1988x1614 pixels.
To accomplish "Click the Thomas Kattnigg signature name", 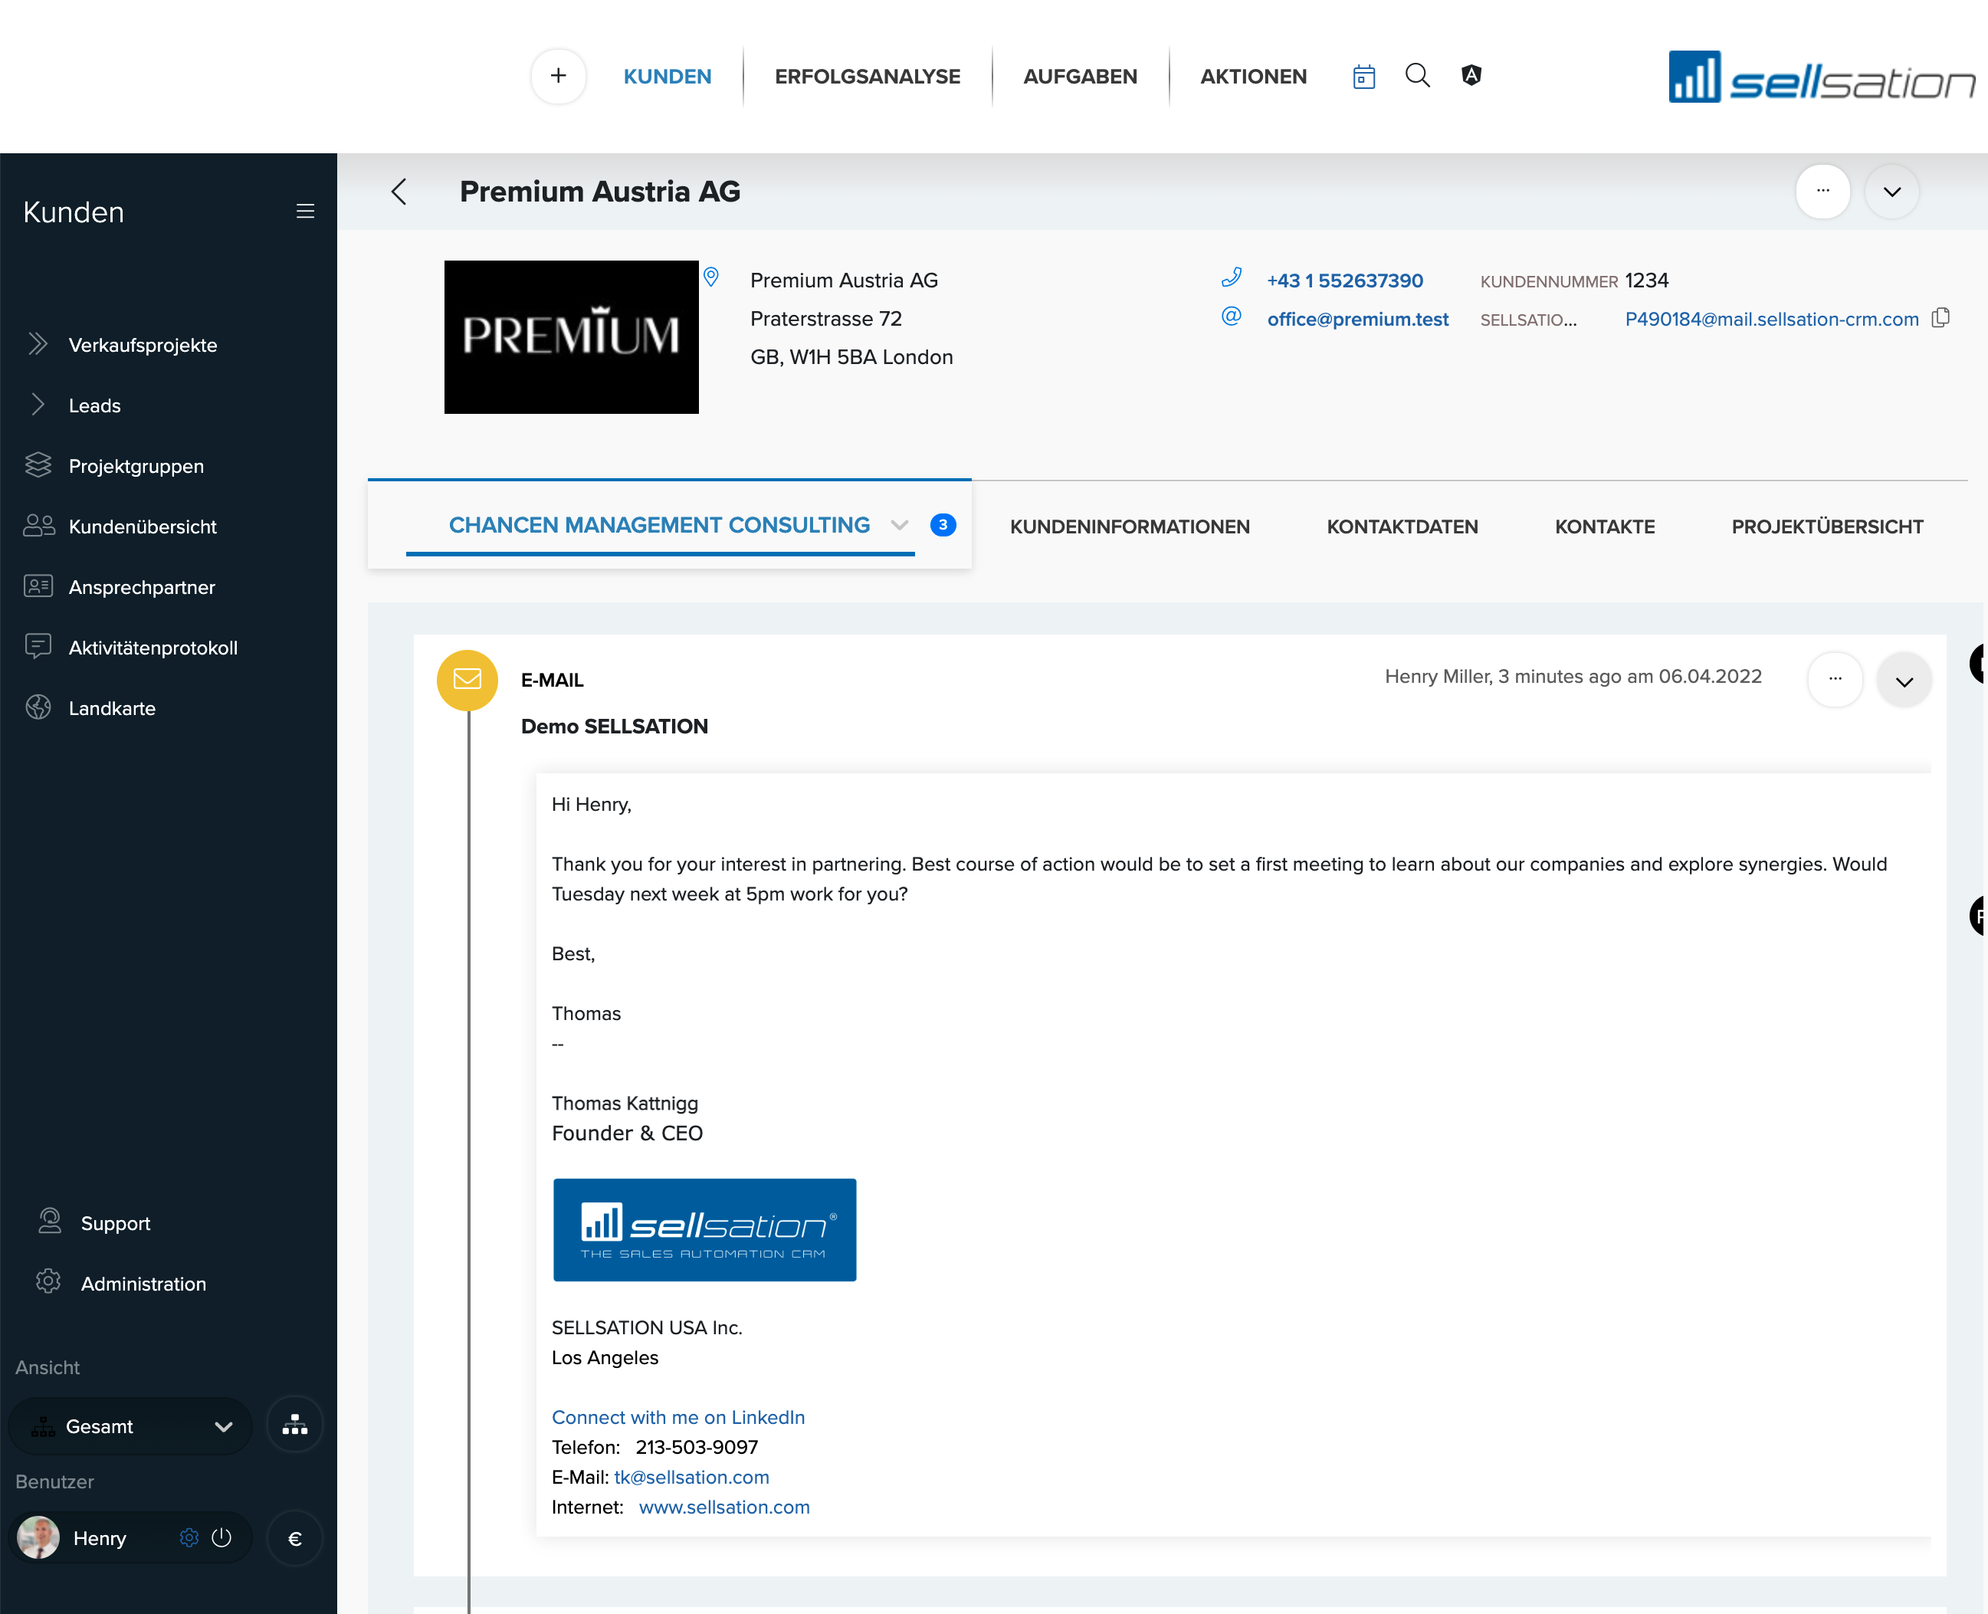I will point(625,1103).
